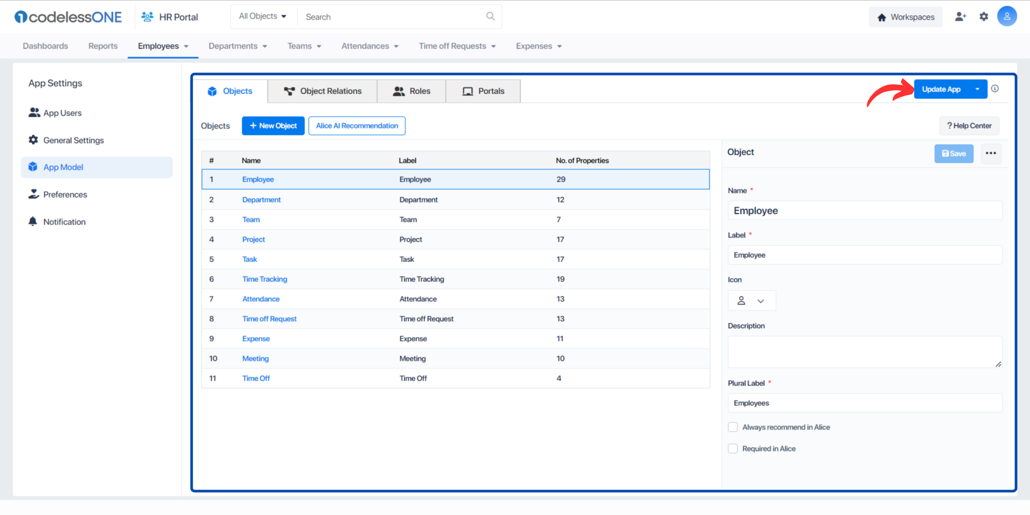The width and height of the screenshot is (1030, 515).
Task: Click the 'No. of Properties' column header
Action: click(x=582, y=161)
